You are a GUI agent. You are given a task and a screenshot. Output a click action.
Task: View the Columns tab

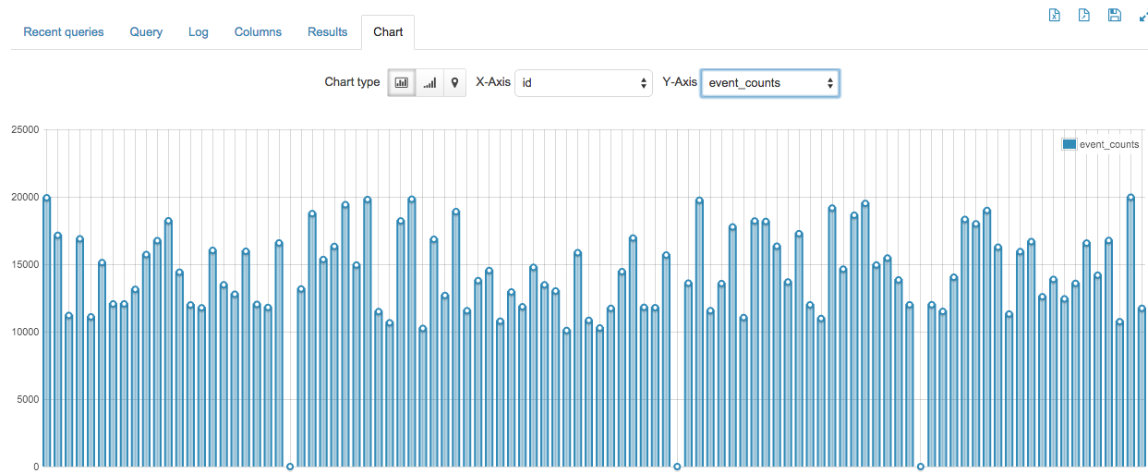click(258, 31)
